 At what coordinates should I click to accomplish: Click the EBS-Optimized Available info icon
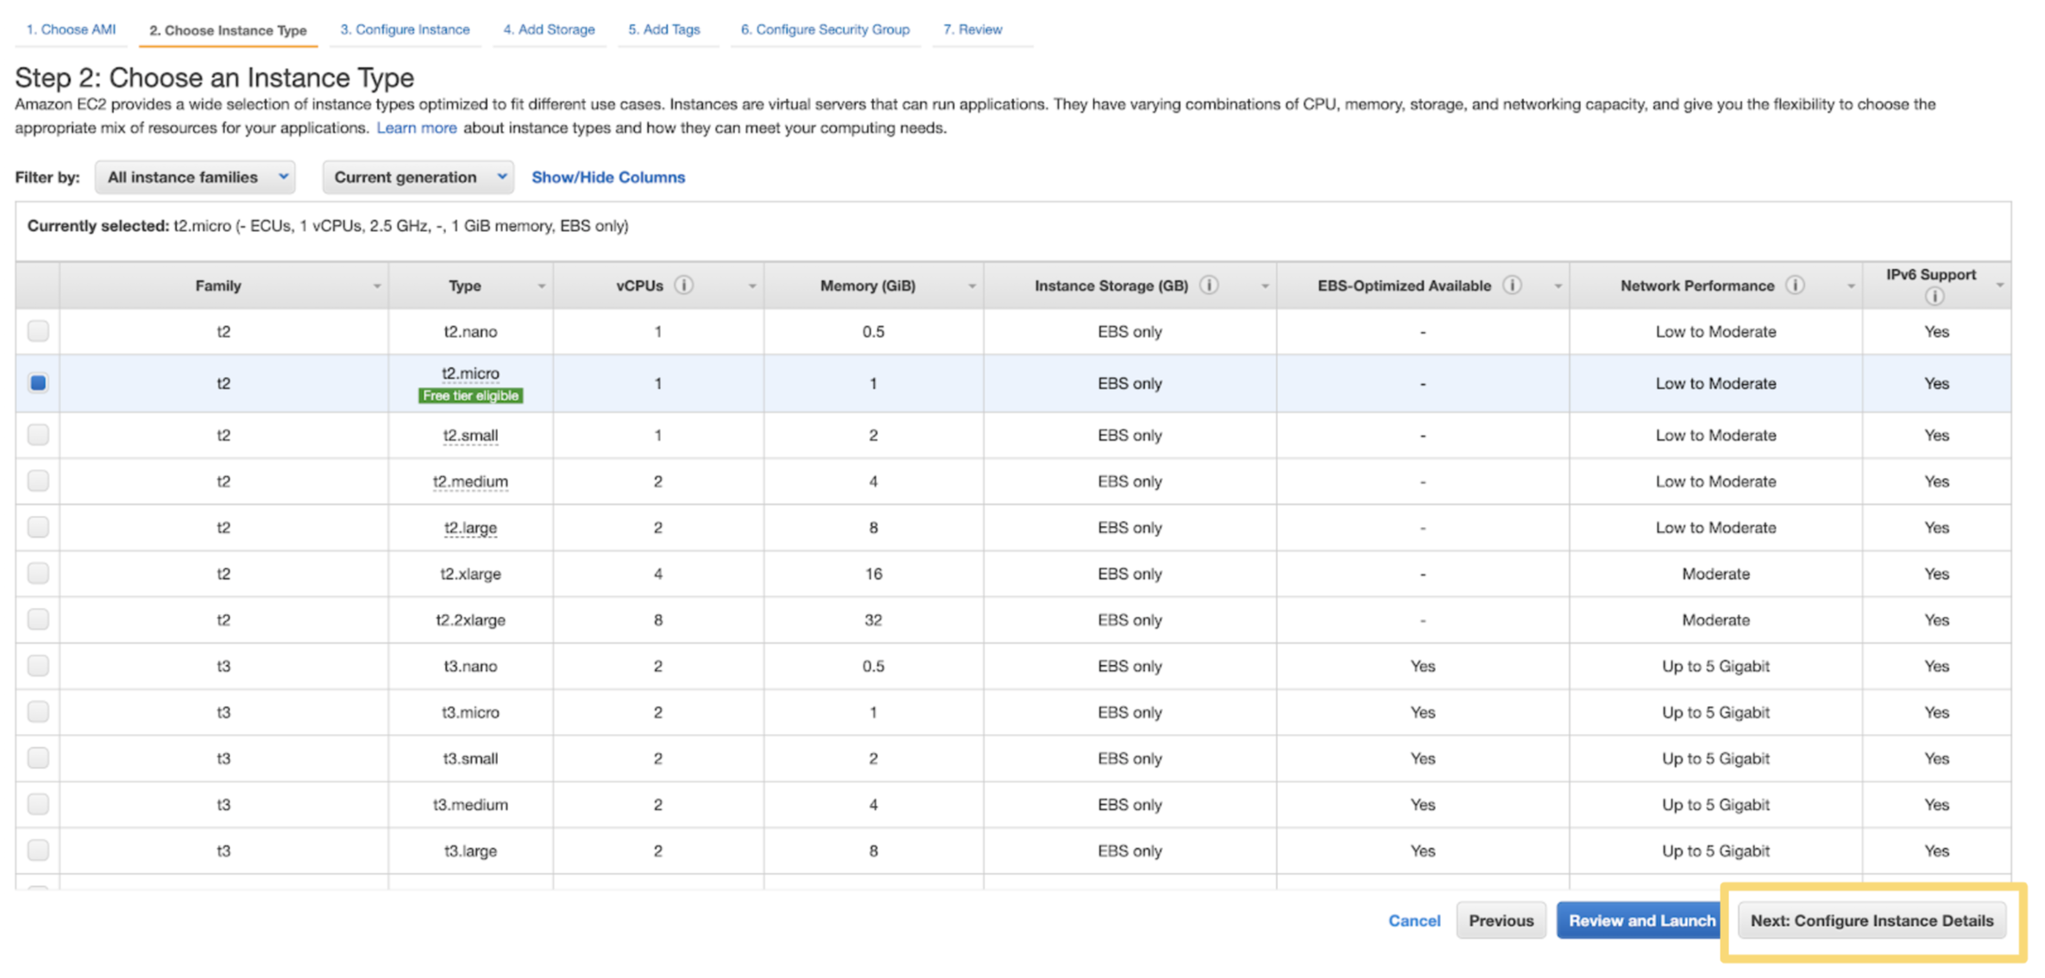coord(1512,285)
